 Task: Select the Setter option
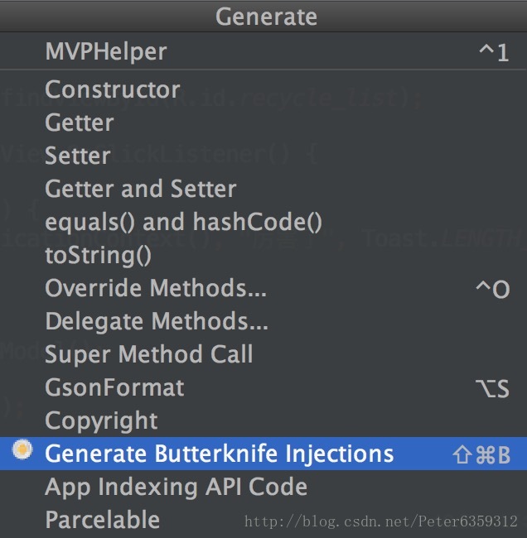(x=263, y=156)
